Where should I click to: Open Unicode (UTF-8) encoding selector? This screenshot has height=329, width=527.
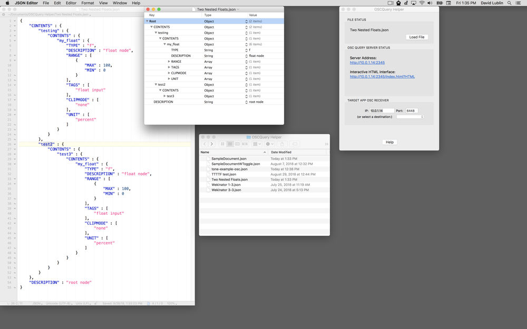[59, 304]
